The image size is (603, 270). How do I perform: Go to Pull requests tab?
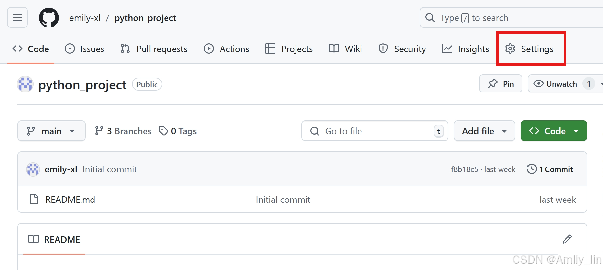[154, 49]
